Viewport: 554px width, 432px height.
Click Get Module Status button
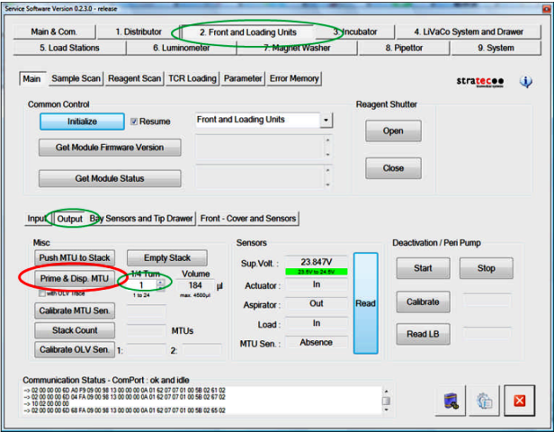110,178
